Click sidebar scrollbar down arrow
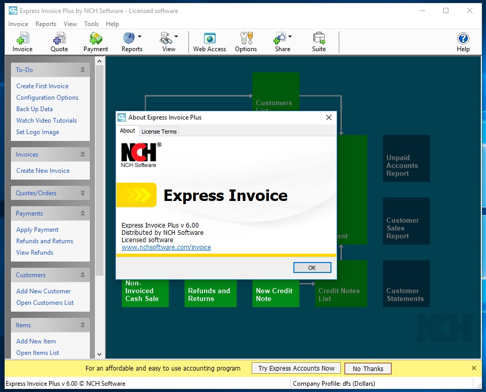Image resolution: width=486 pixels, height=392 pixels. tap(100, 354)
